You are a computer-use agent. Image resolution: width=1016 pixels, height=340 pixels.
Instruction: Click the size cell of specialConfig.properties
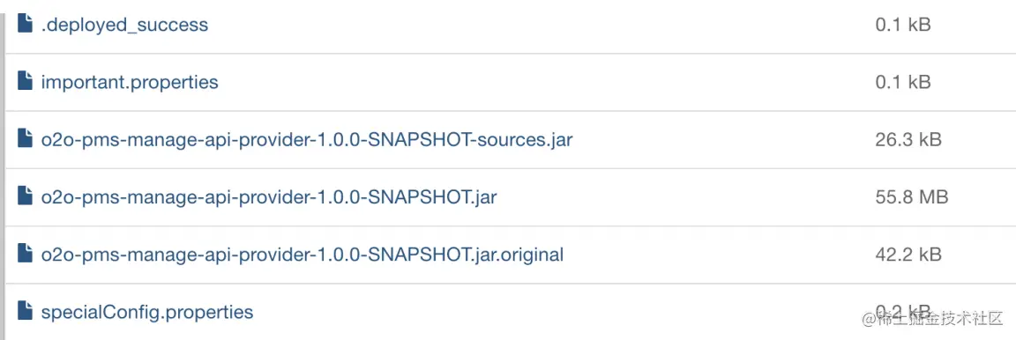[x=902, y=311]
